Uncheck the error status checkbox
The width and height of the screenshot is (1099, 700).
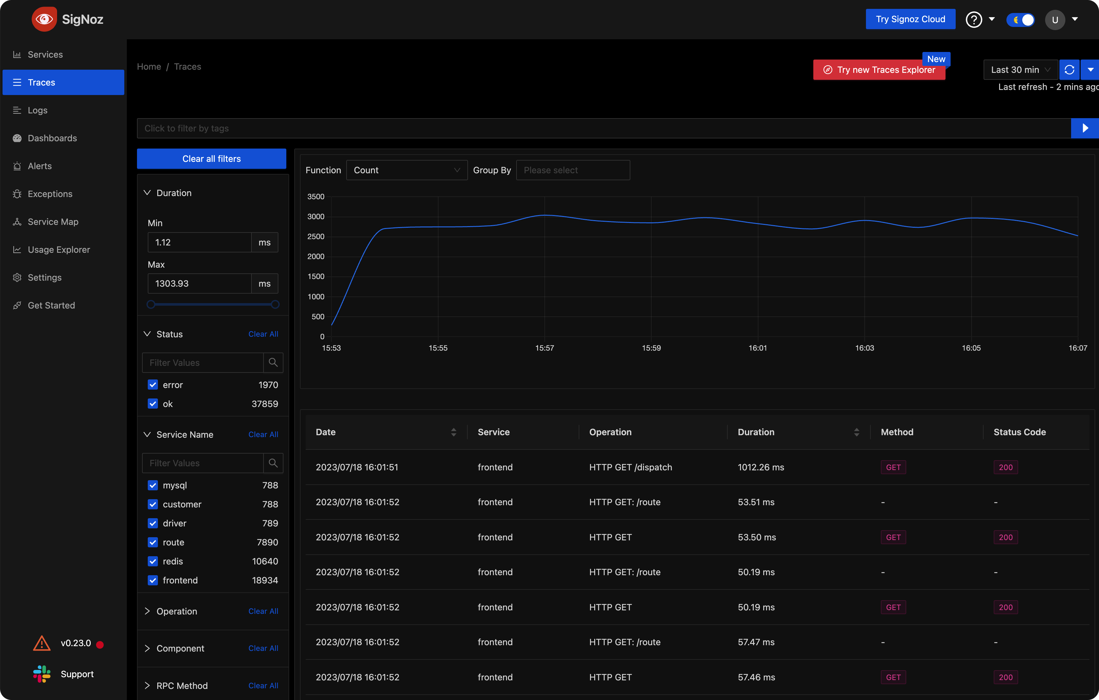click(x=153, y=385)
